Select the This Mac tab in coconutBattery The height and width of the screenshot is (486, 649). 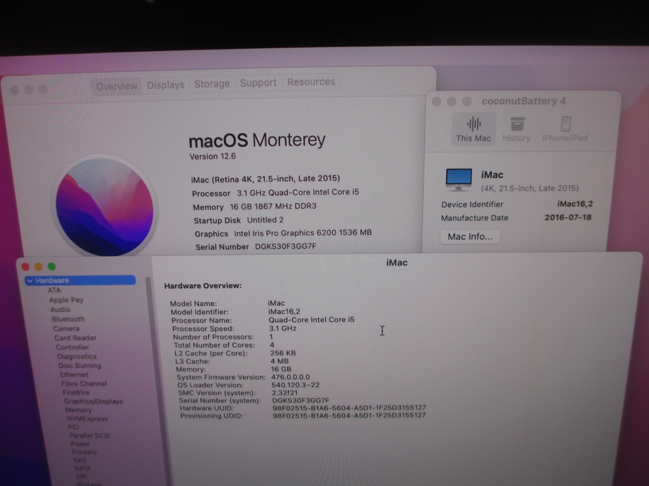(x=473, y=129)
